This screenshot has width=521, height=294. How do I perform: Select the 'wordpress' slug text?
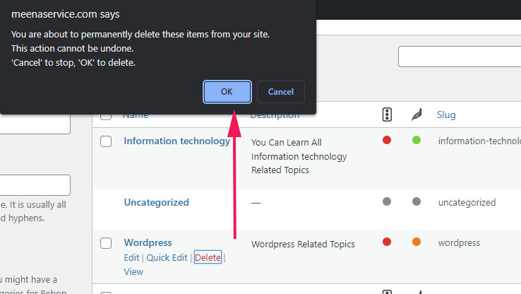click(459, 243)
